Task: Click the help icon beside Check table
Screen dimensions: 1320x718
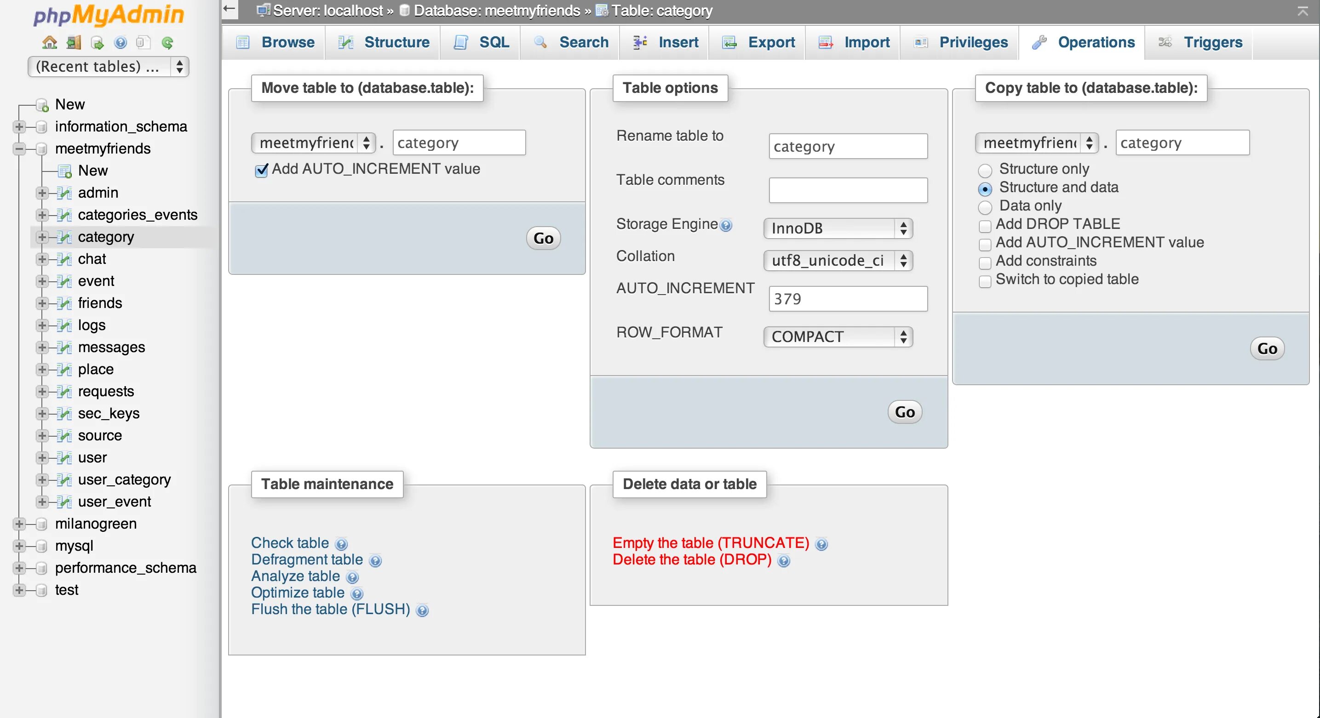Action: pyautogui.click(x=341, y=544)
